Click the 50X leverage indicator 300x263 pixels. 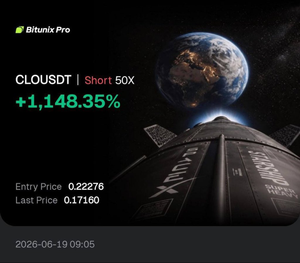click(x=125, y=80)
